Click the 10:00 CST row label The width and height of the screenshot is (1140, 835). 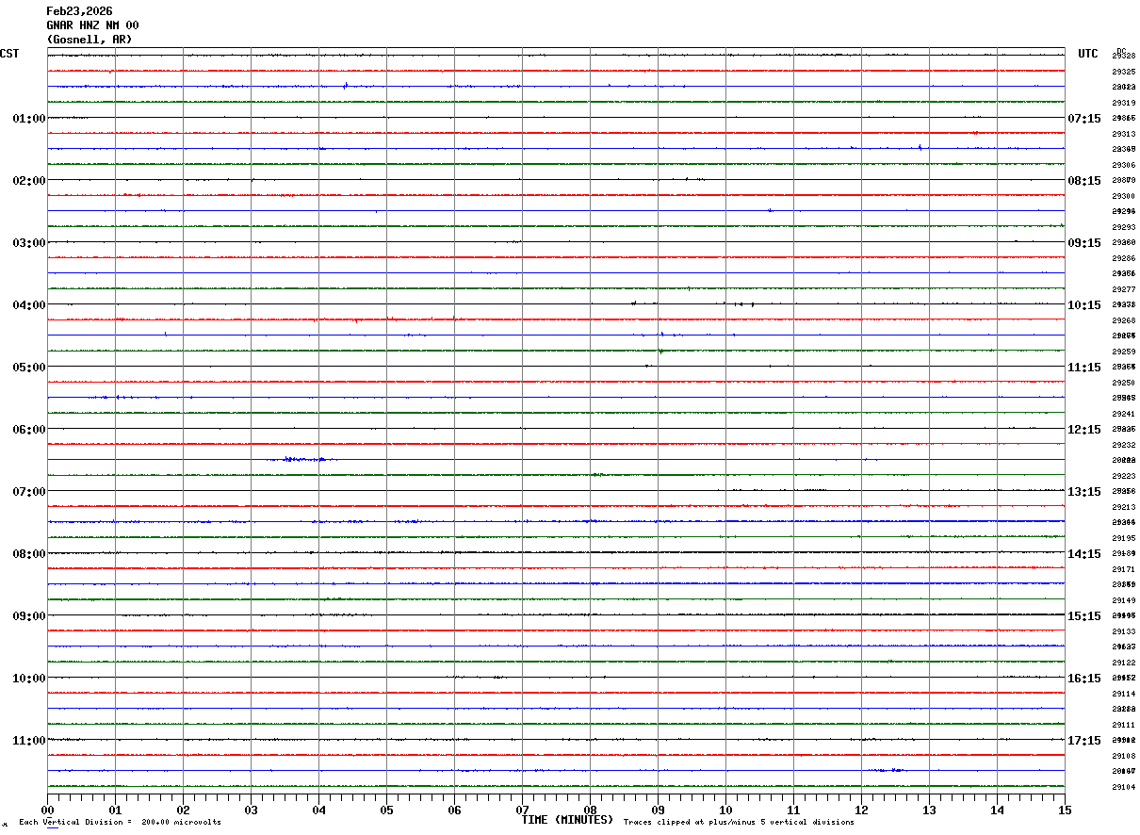tap(29, 678)
